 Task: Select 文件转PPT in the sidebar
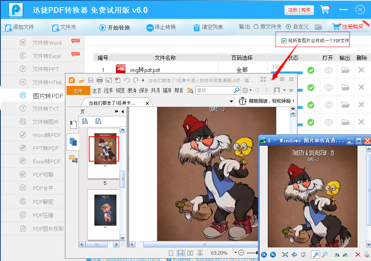[43, 69]
